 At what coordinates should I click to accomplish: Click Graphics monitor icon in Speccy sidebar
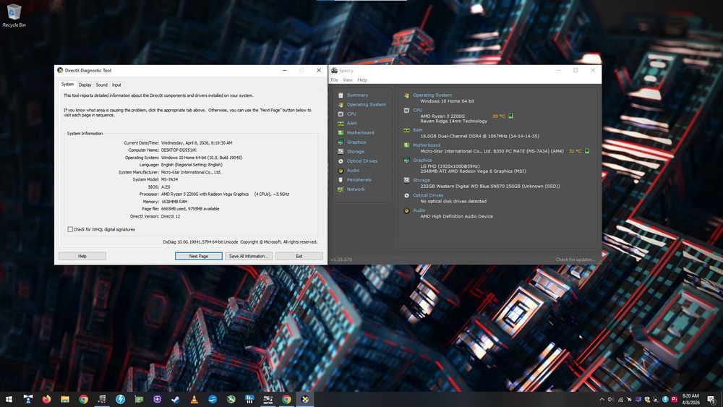point(341,142)
